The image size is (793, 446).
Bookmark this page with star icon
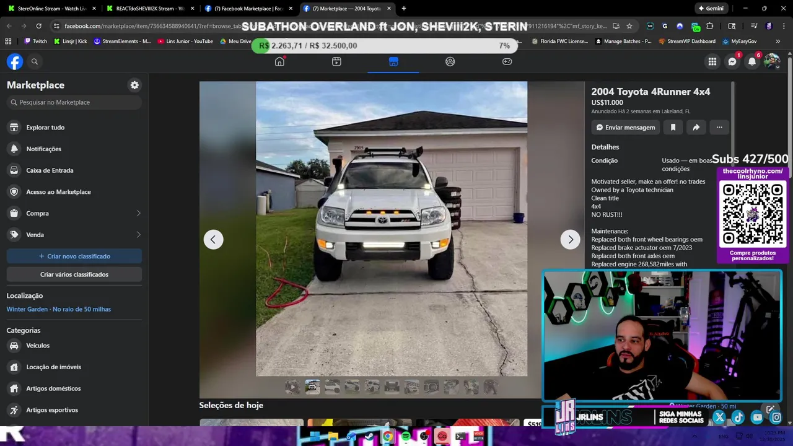click(x=629, y=26)
